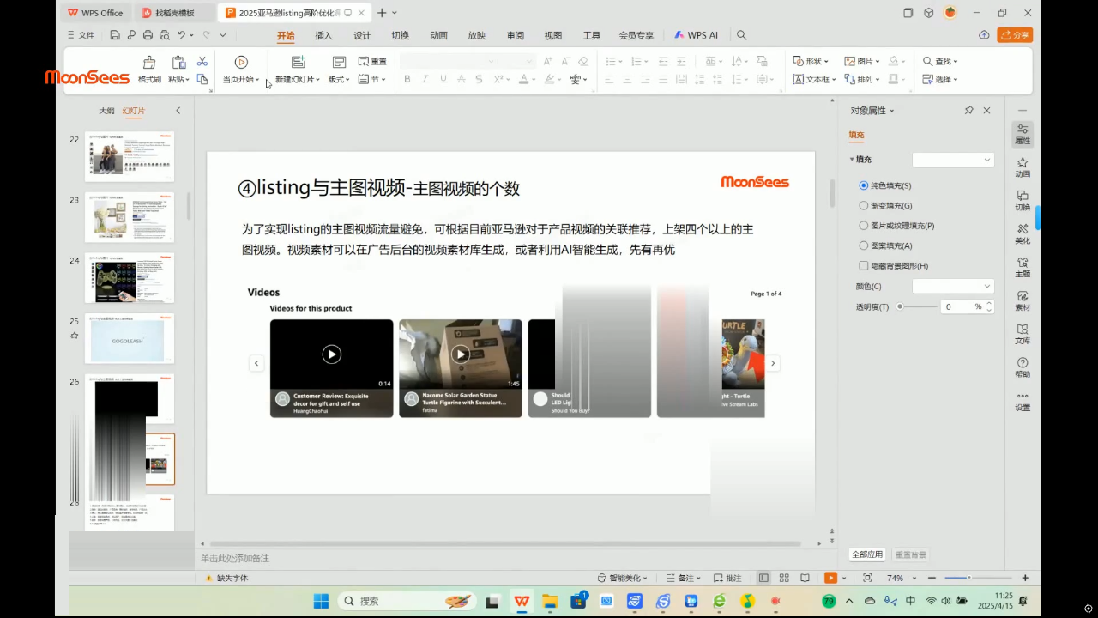The width and height of the screenshot is (1098, 618).
Task: Switch to the Outline (大纲) view tab
Action: click(x=106, y=111)
